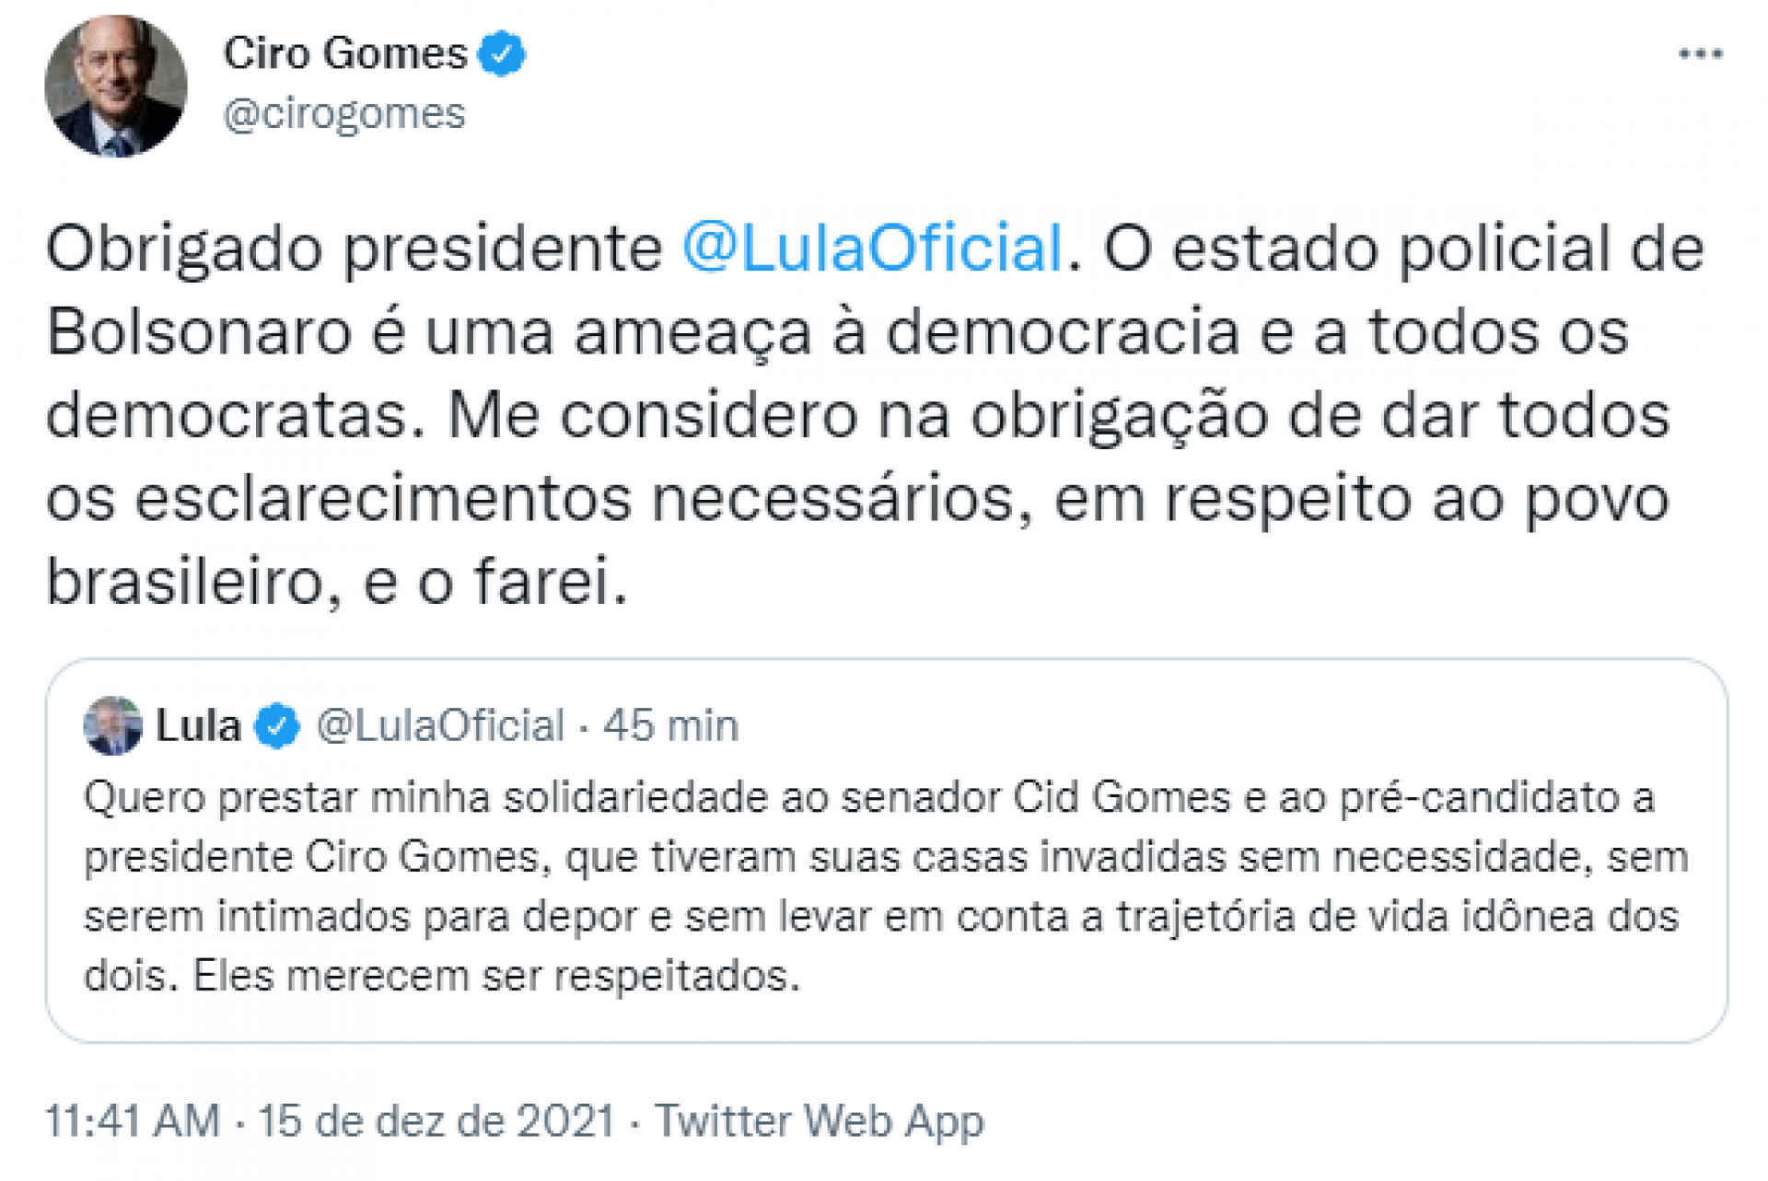Follow the blue @LulaOficial mention in the tweet

872,249
